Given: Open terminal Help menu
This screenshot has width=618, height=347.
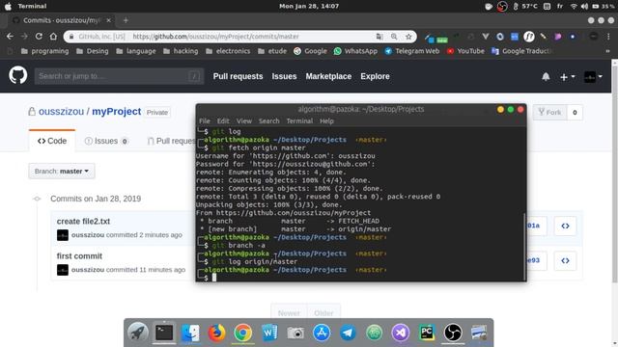Looking at the screenshot, I should click(326, 121).
